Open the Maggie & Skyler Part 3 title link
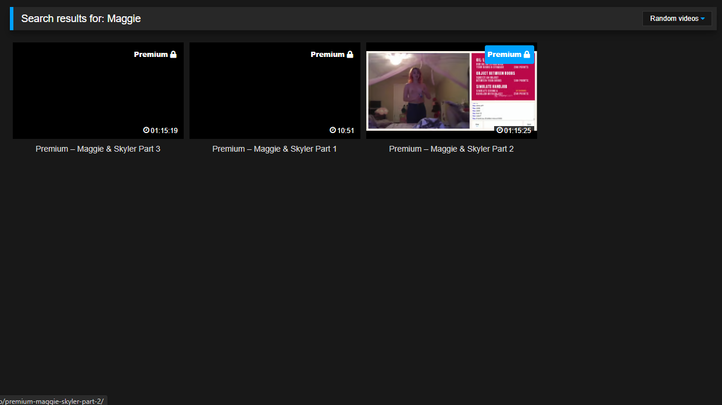Screen dimensions: 722x405 click(x=98, y=149)
